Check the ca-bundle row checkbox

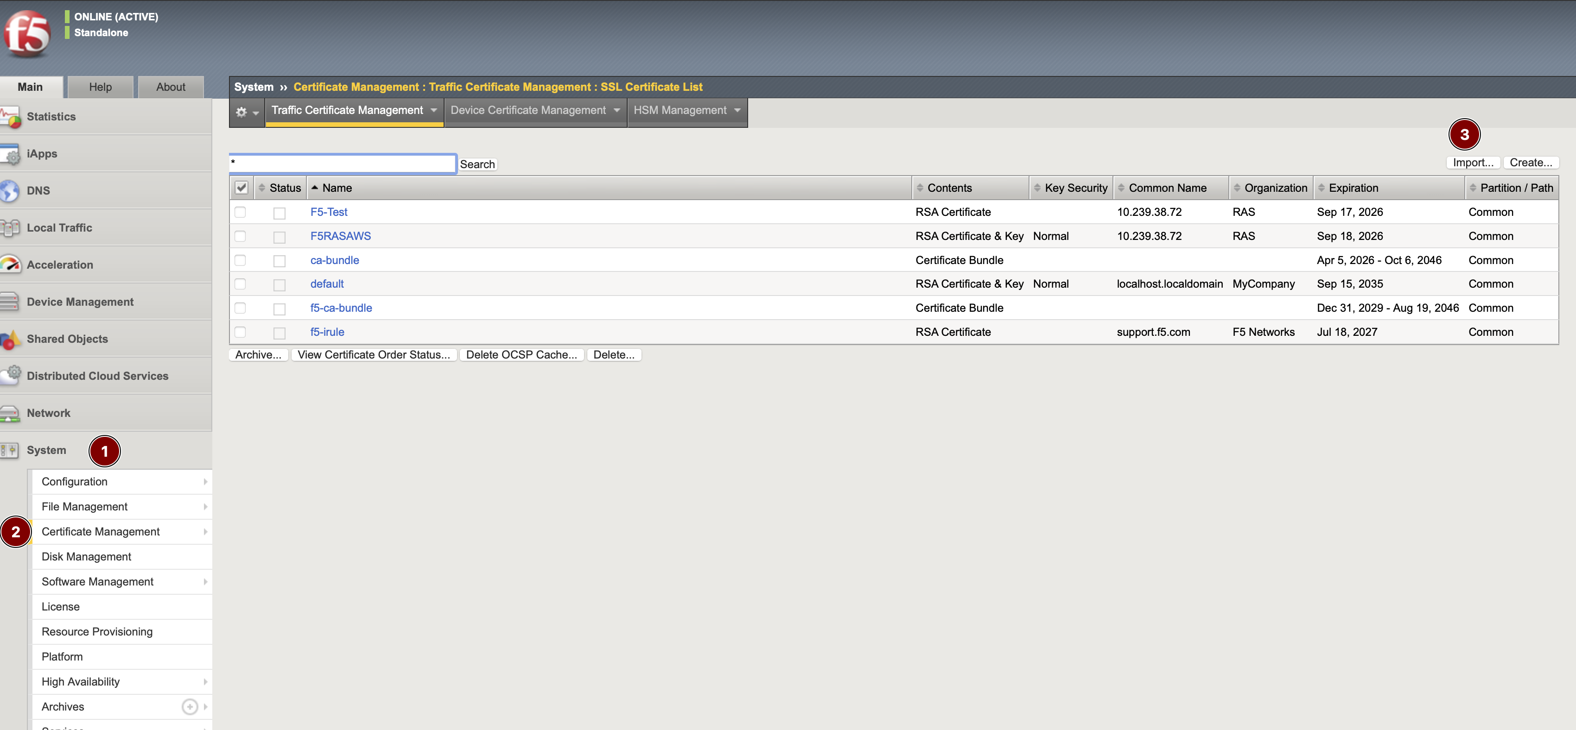click(241, 260)
